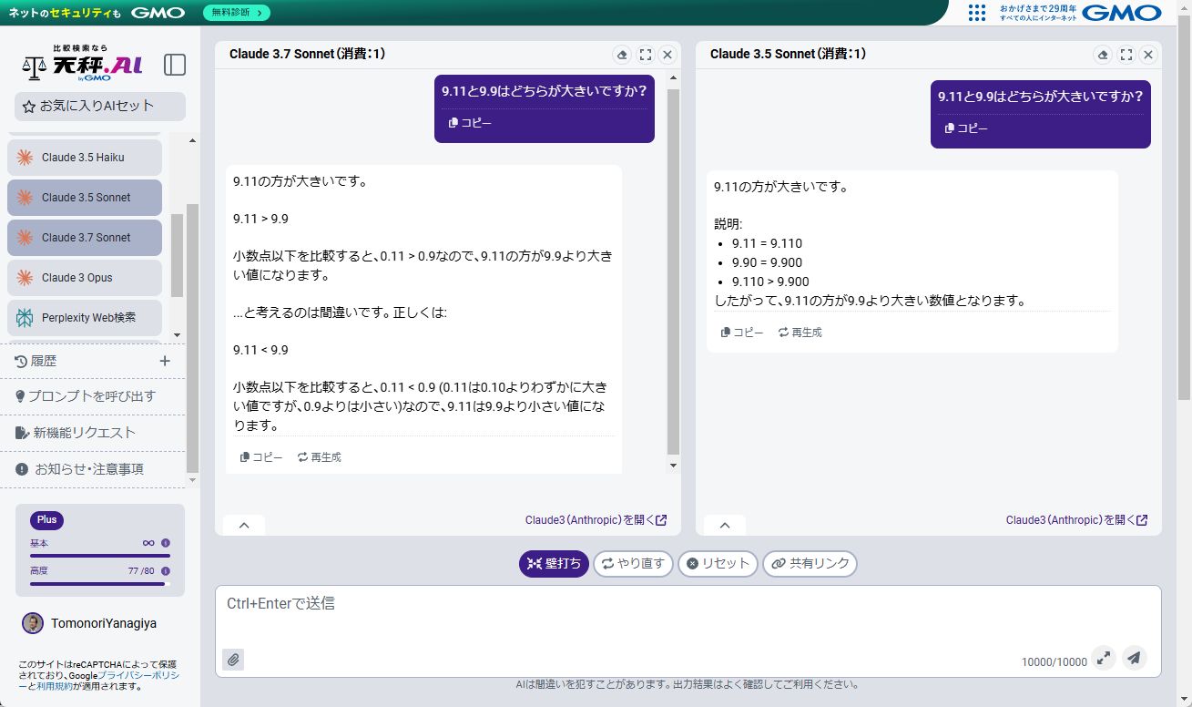Send the message with the paper plane icon

coord(1135,658)
